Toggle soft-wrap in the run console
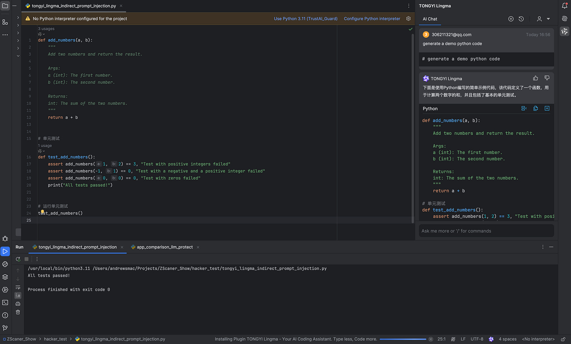The width and height of the screenshot is (571, 344). click(x=18, y=288)
